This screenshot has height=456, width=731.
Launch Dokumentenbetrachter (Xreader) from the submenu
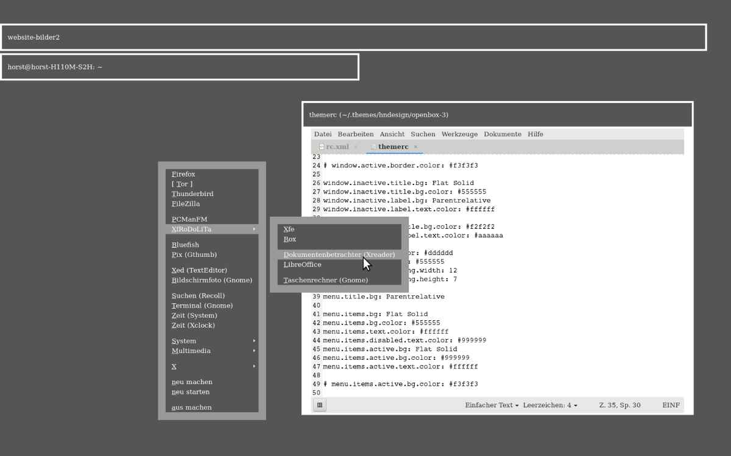tap(339, 254)
